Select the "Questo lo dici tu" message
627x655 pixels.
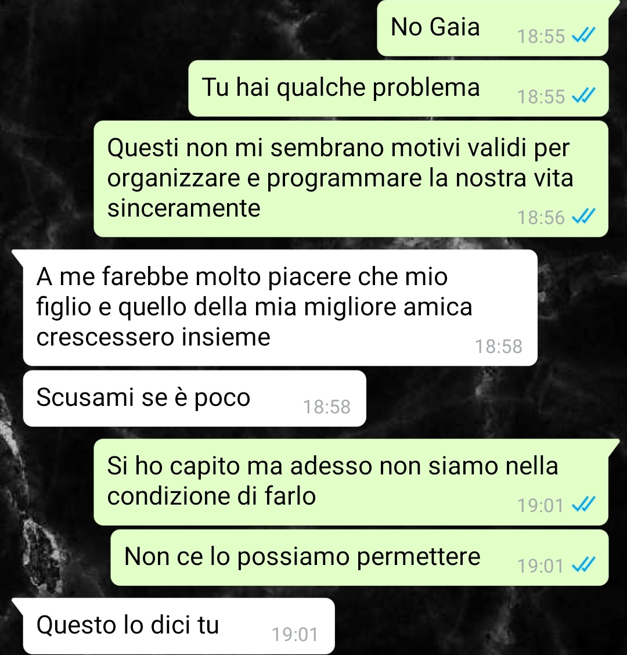pos(179,626)
